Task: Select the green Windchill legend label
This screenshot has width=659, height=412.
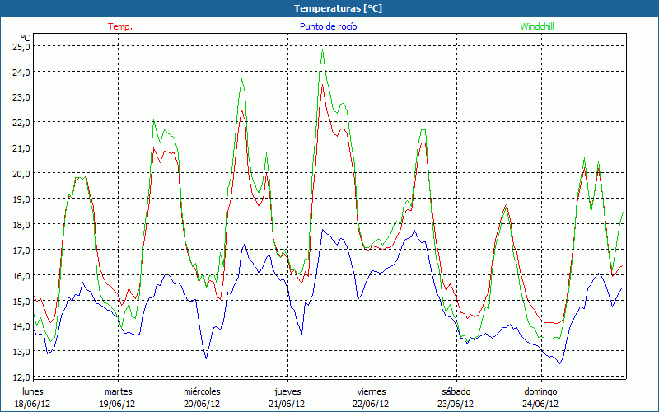Action: (x=538, y=26)
